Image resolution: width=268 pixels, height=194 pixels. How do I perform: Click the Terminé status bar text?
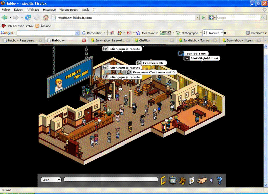(6, 190)
